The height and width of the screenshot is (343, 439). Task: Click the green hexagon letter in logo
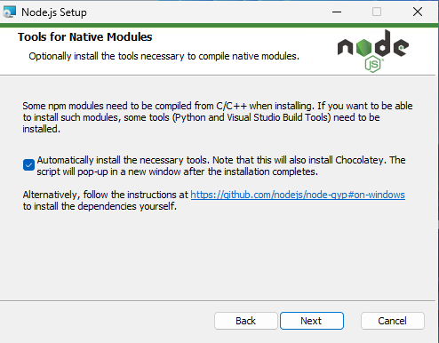coord(363,48)
